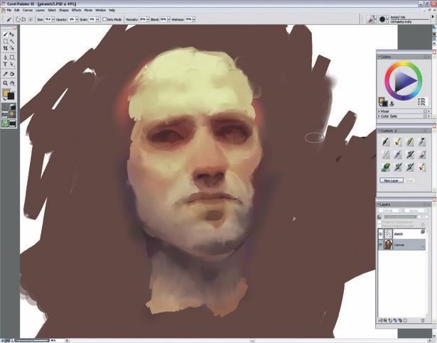
Task: Pick the green eraser in Custom 2 palette
Action: coord(385,167)
